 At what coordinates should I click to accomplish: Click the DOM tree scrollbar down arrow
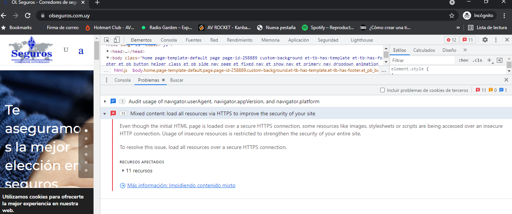point(386,62)
